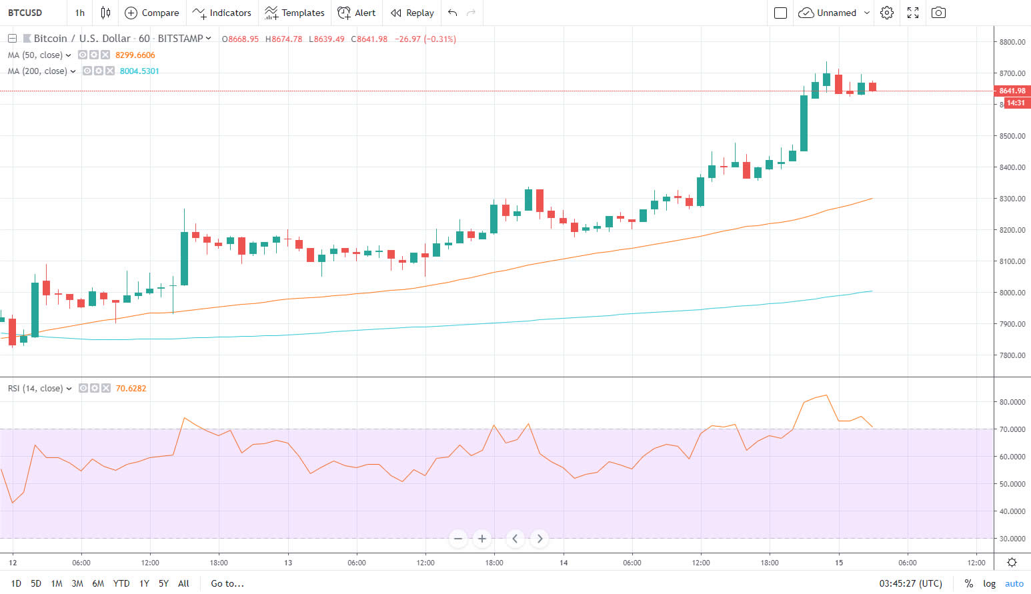The image size is (1031, 594).
Task: Select the 6M date range
Action: point(98,583)
